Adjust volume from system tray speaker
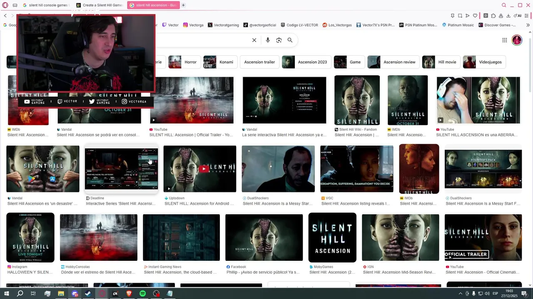The image size is (533, 299). [x=488, y=294]
